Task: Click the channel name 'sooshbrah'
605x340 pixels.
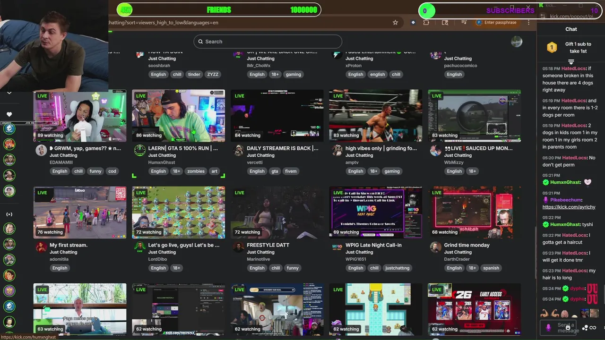Action: tap(162, 66)
